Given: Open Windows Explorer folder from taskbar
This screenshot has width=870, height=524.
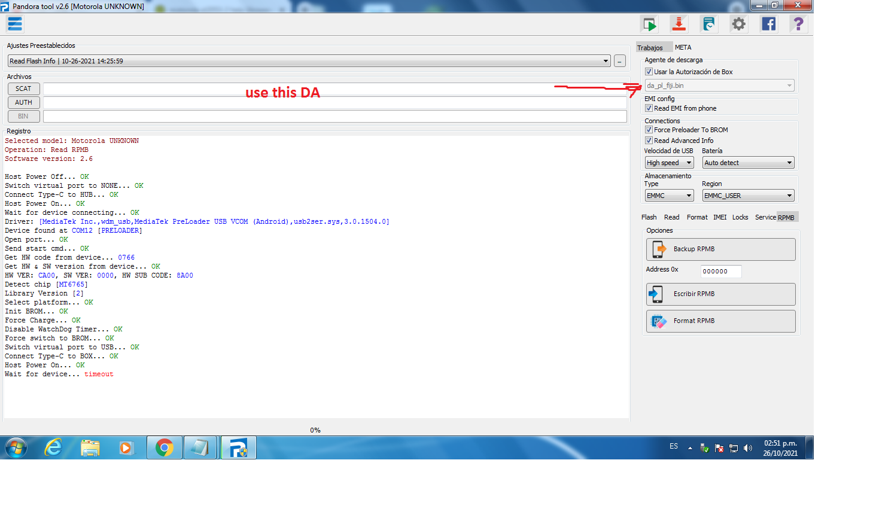Looking at the screenshot, I should tap(90, 447).
